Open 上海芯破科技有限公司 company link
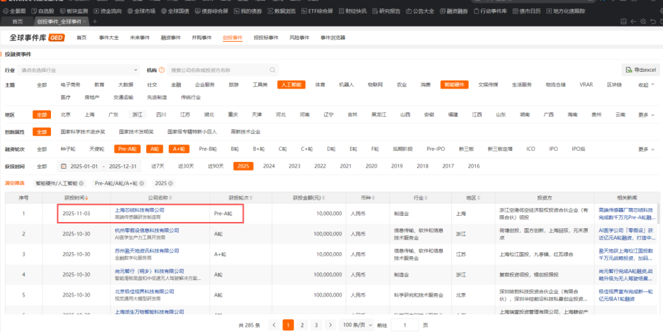This screenshot has width=663, height=333. click(x=139, y=210)
